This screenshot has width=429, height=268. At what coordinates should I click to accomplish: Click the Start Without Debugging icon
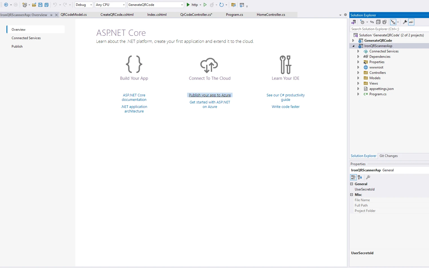point(205,5)
